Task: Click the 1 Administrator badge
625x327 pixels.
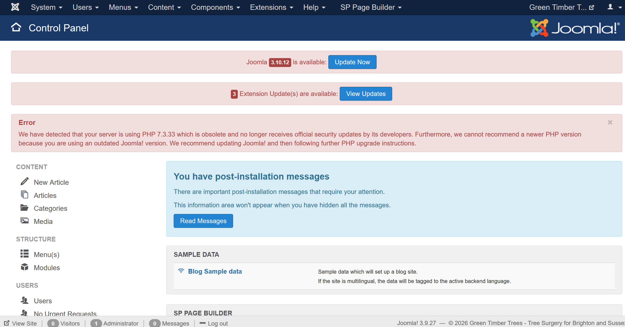Action: [x=96, y=323]
